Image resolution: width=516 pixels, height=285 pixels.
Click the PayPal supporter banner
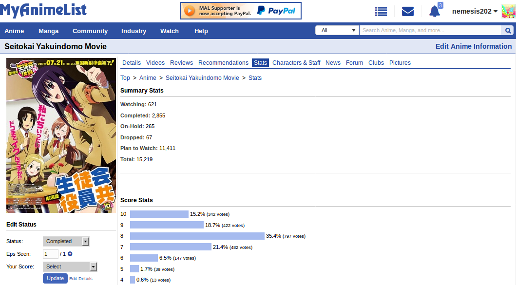click(240, 11)
